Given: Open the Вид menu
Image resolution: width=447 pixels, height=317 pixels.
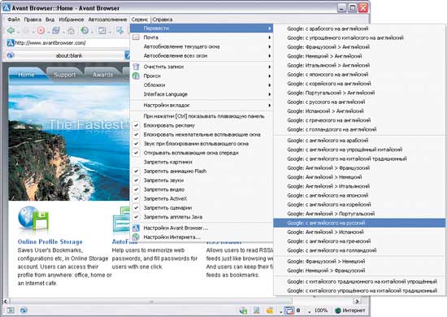Looking at the screenshot, I should [x=50, y=20].
